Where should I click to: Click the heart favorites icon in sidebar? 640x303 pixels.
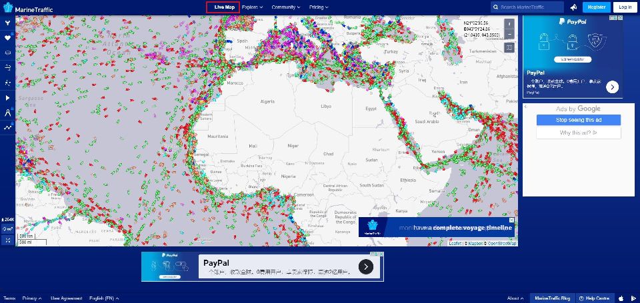click(7, 37)
